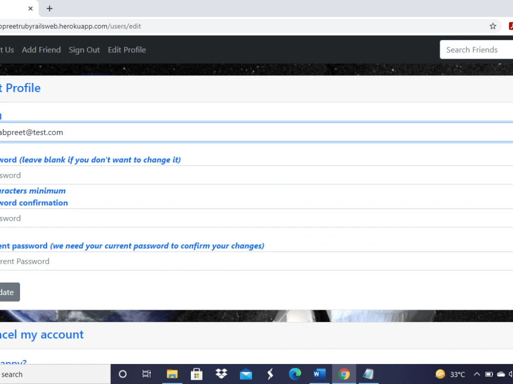Click the 'password confirmation' label
This screenshot has width=513, height=384.
34,203
